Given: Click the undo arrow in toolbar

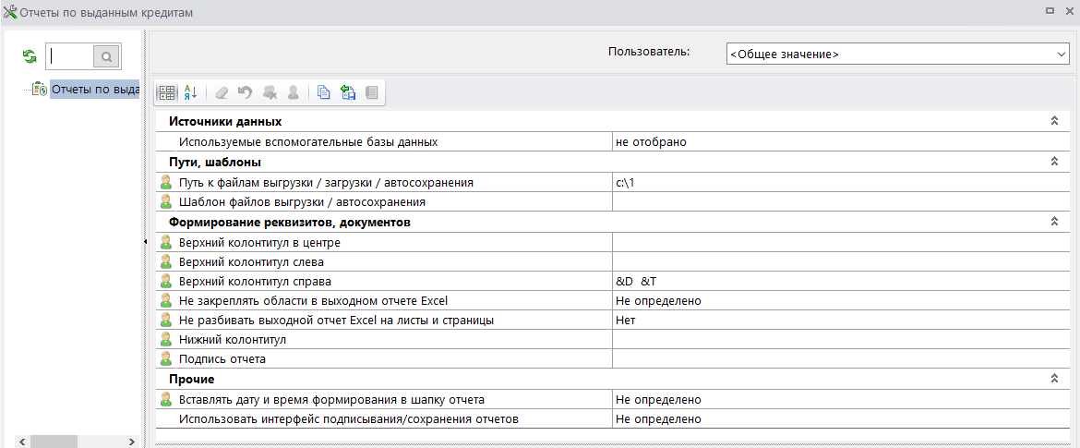Looking at the screenshot, I should [245, 92].
